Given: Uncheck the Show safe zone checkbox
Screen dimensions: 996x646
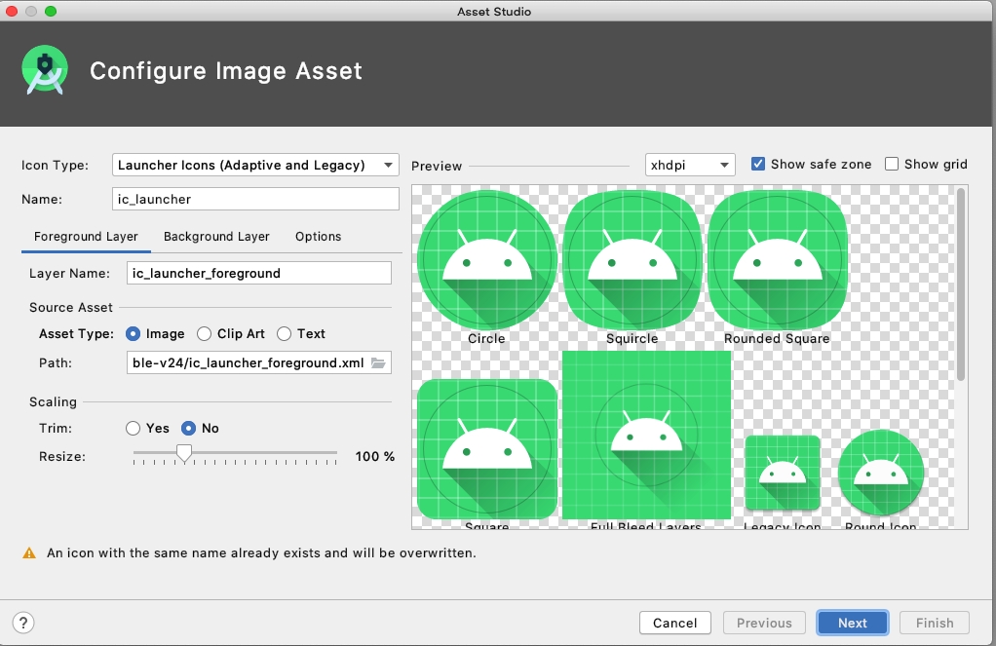Looking at the screenshot, I should coord(758,165).
